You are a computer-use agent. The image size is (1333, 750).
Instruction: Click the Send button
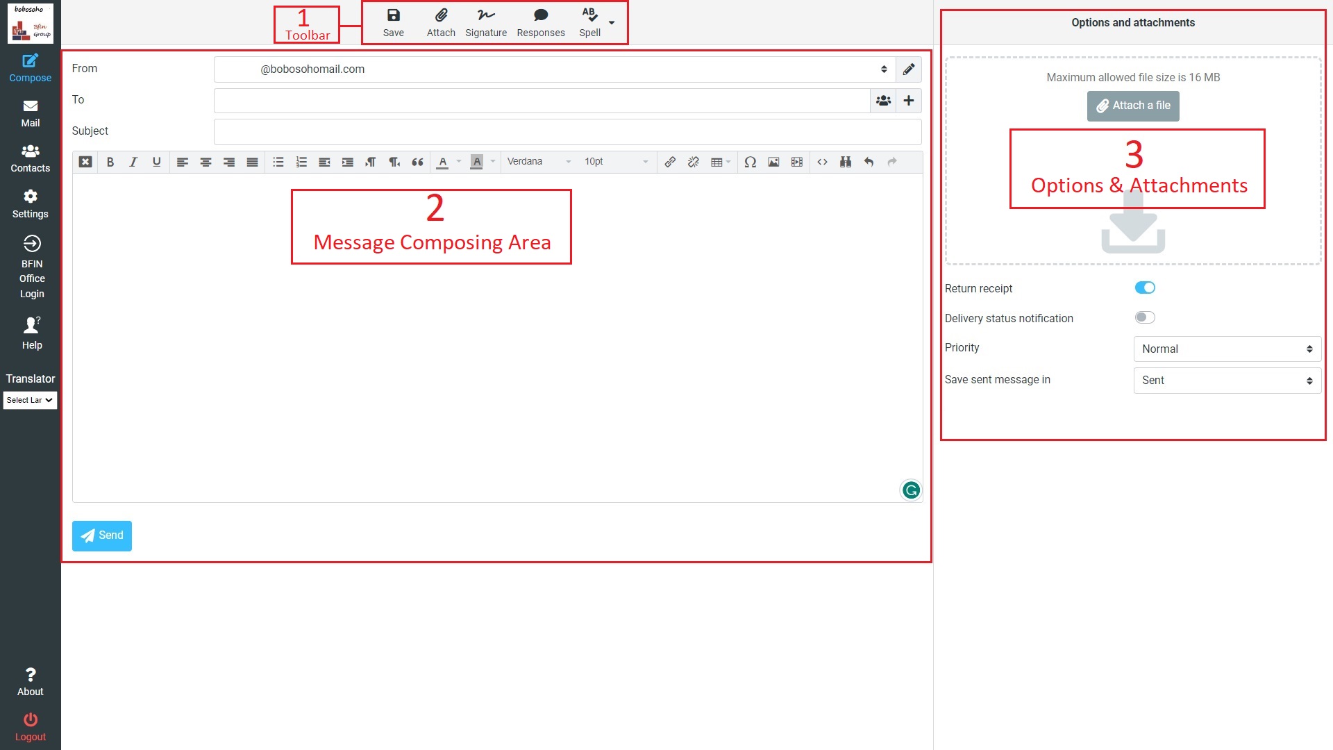tap(102, 535)
